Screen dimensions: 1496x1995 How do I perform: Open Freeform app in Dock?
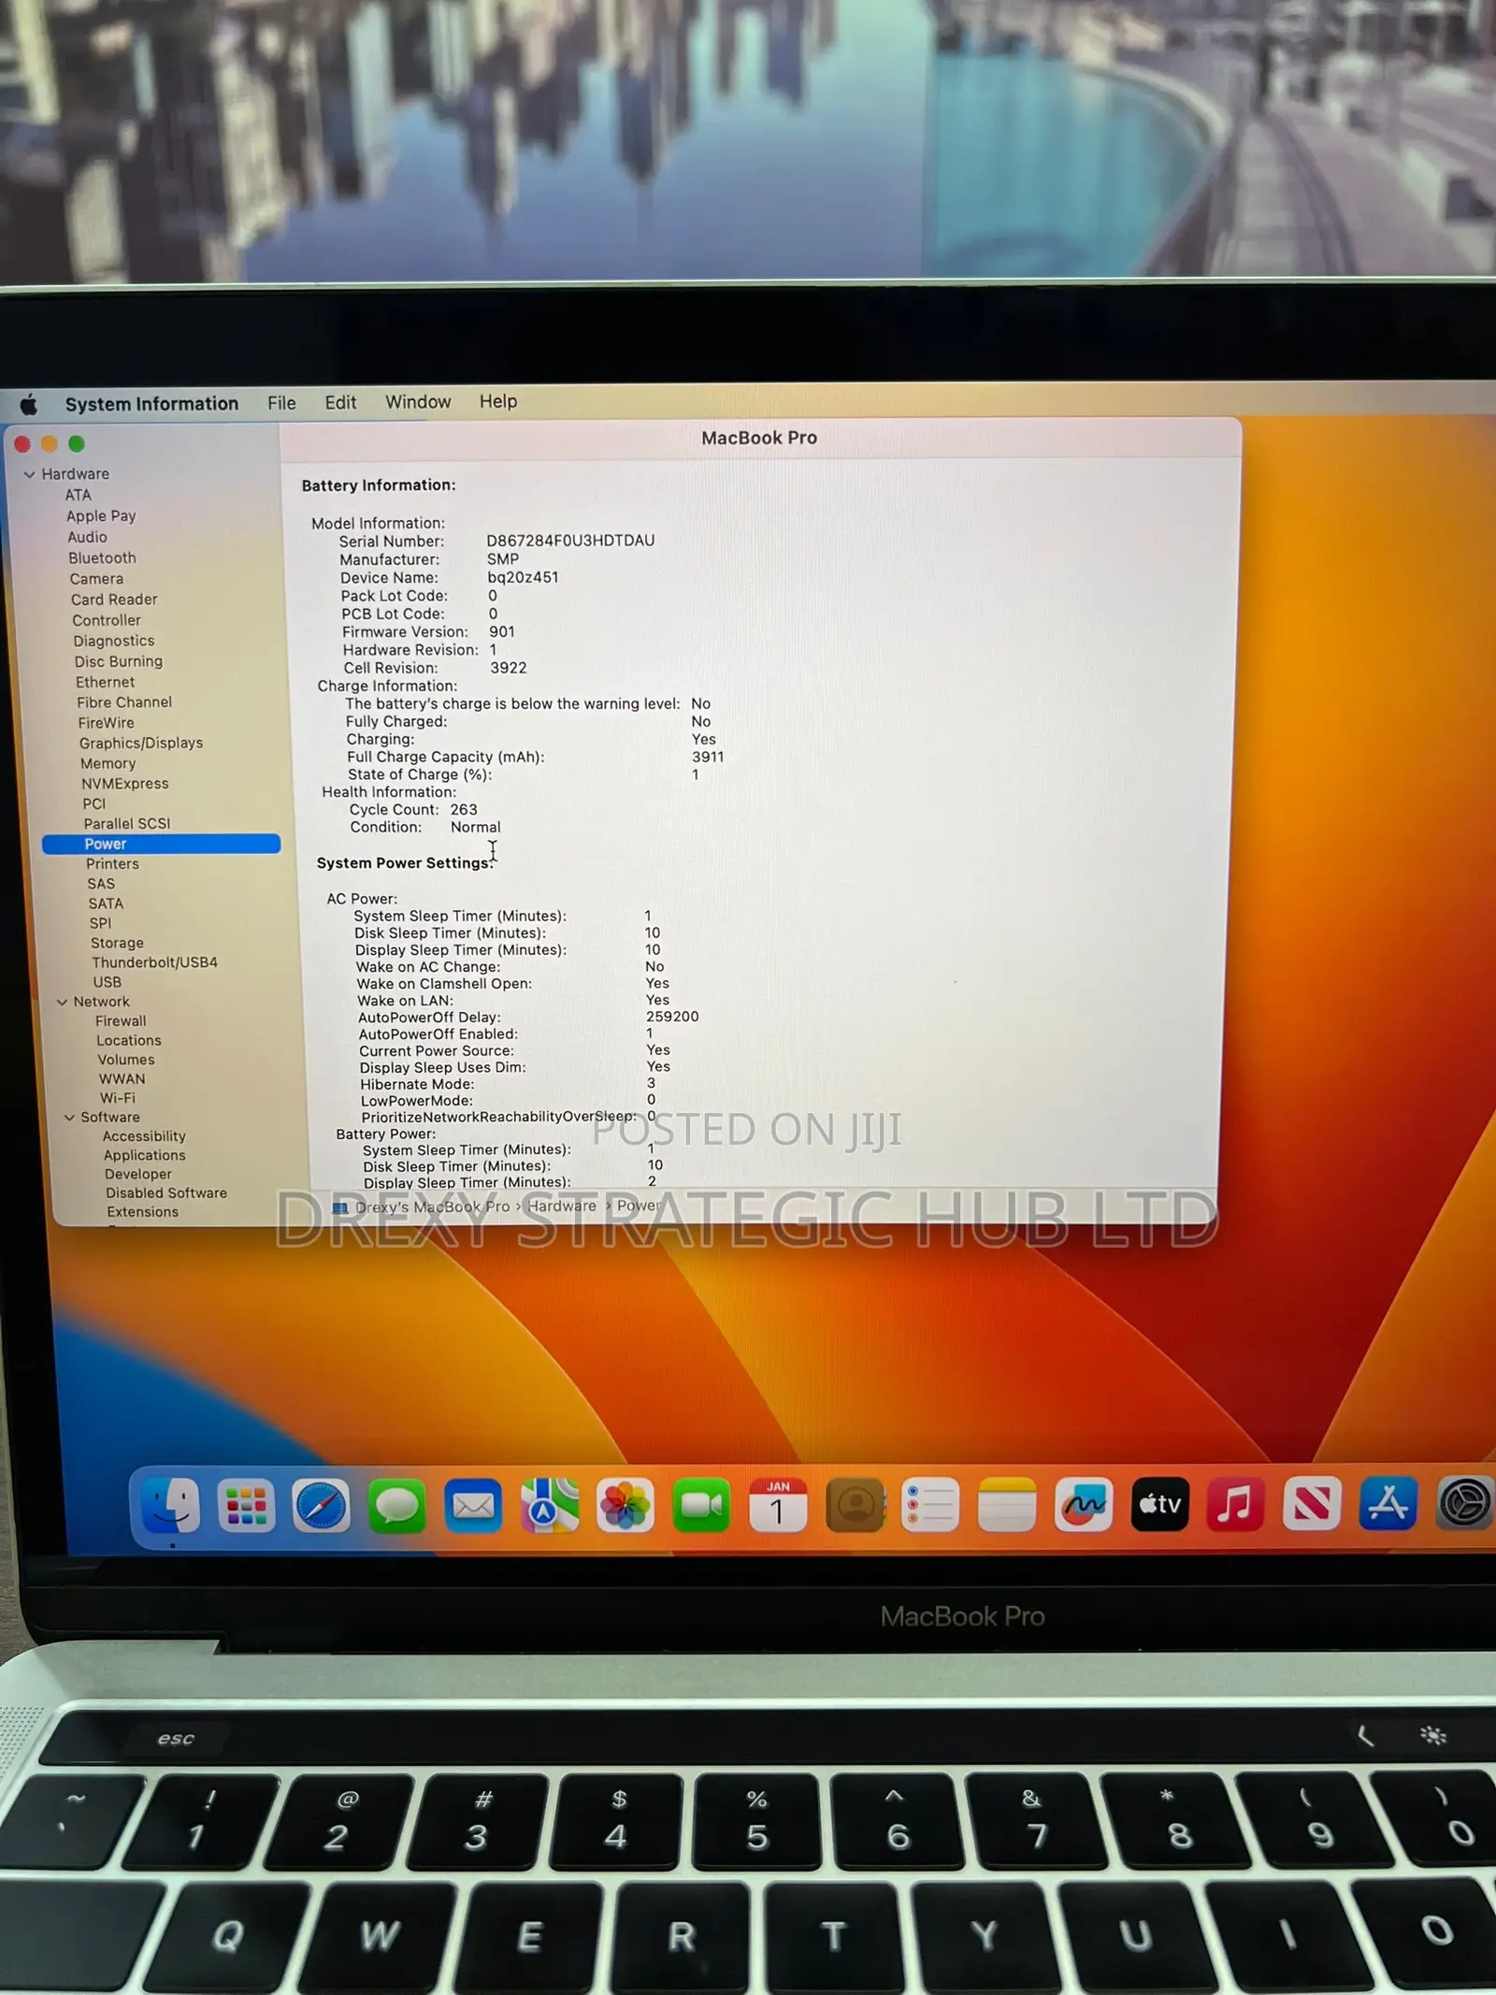coord(1084,1504)
